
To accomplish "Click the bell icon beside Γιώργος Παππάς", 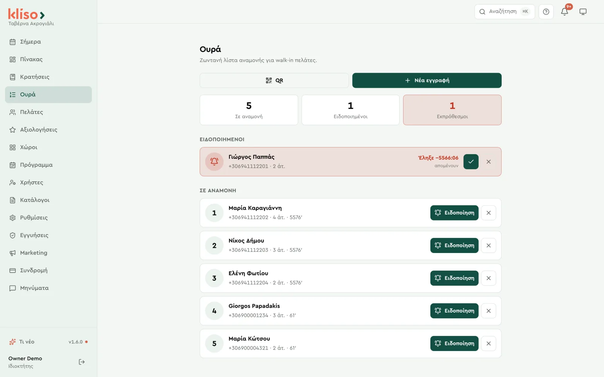I will [214, 162].
